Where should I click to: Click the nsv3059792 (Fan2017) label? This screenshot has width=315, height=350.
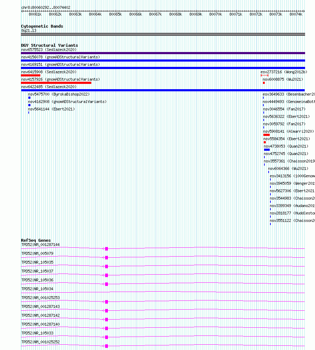[284, 124]
